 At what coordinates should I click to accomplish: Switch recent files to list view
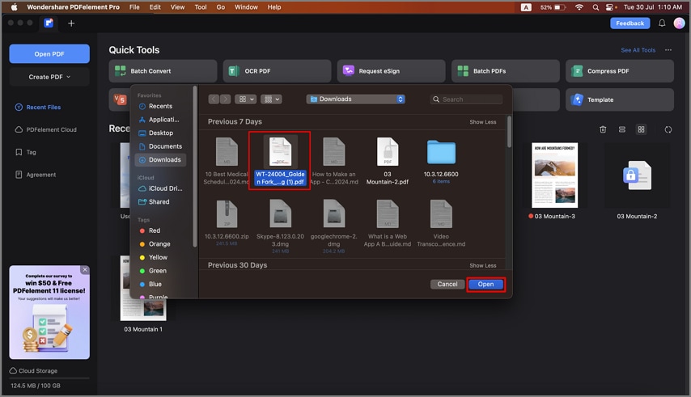click(621, 129)
